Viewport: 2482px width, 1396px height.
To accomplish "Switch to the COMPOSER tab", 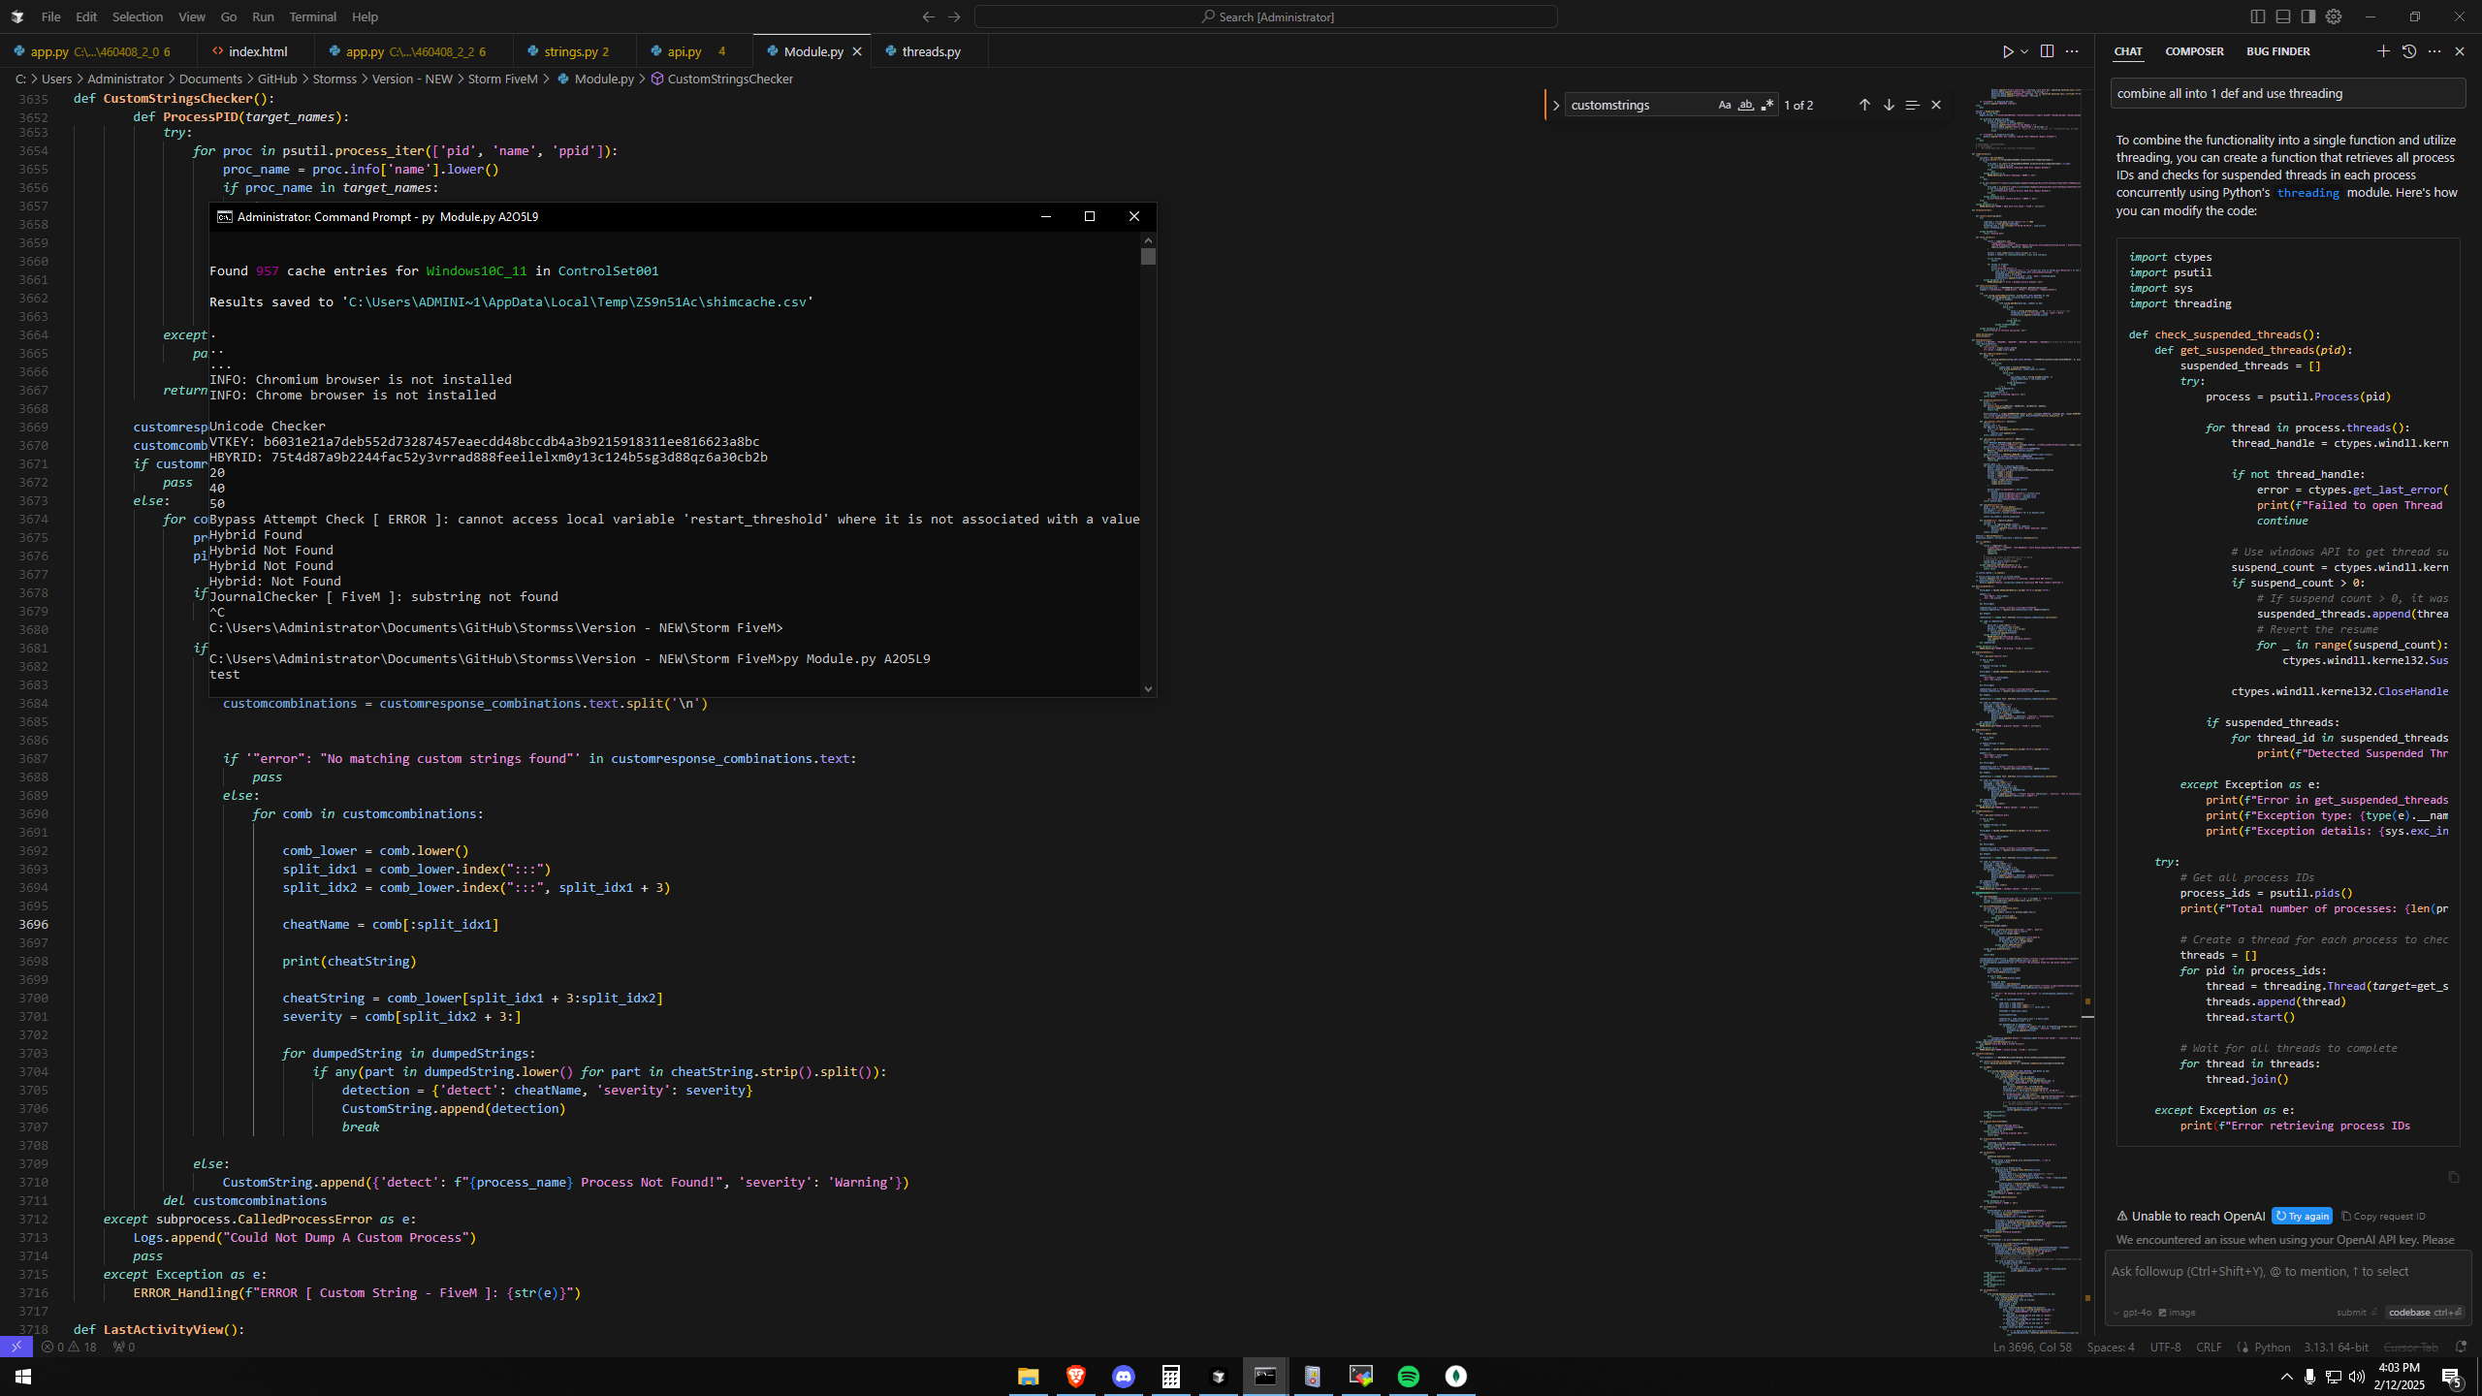I will pos(2194,51).
